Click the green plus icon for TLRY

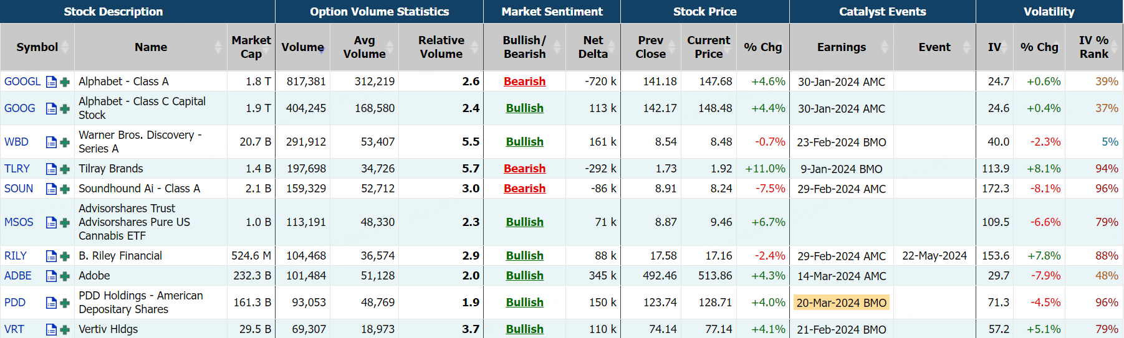click(x=65, y=169)
